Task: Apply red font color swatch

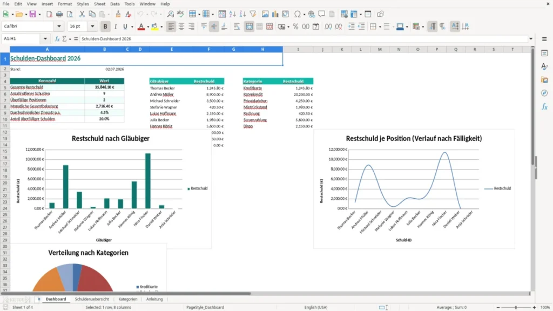Action: click(x=141, y=26)
